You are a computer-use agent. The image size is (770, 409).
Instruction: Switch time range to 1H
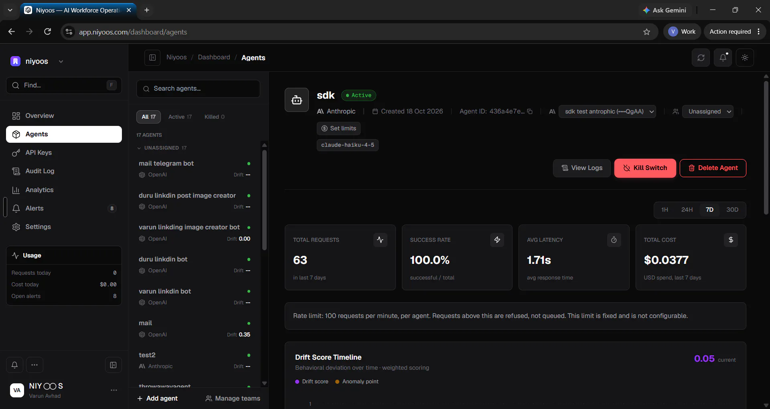tap(665, 210)
